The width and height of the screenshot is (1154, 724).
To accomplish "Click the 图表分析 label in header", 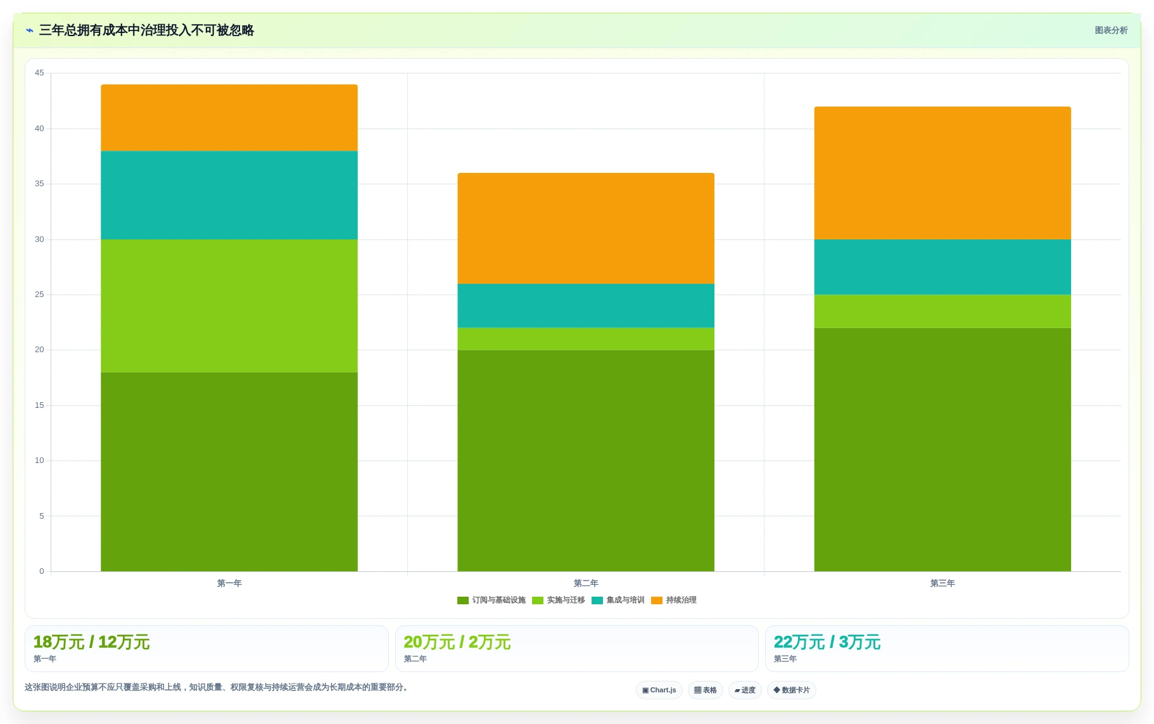I will pyautogui.click(x=1111, y=30).
